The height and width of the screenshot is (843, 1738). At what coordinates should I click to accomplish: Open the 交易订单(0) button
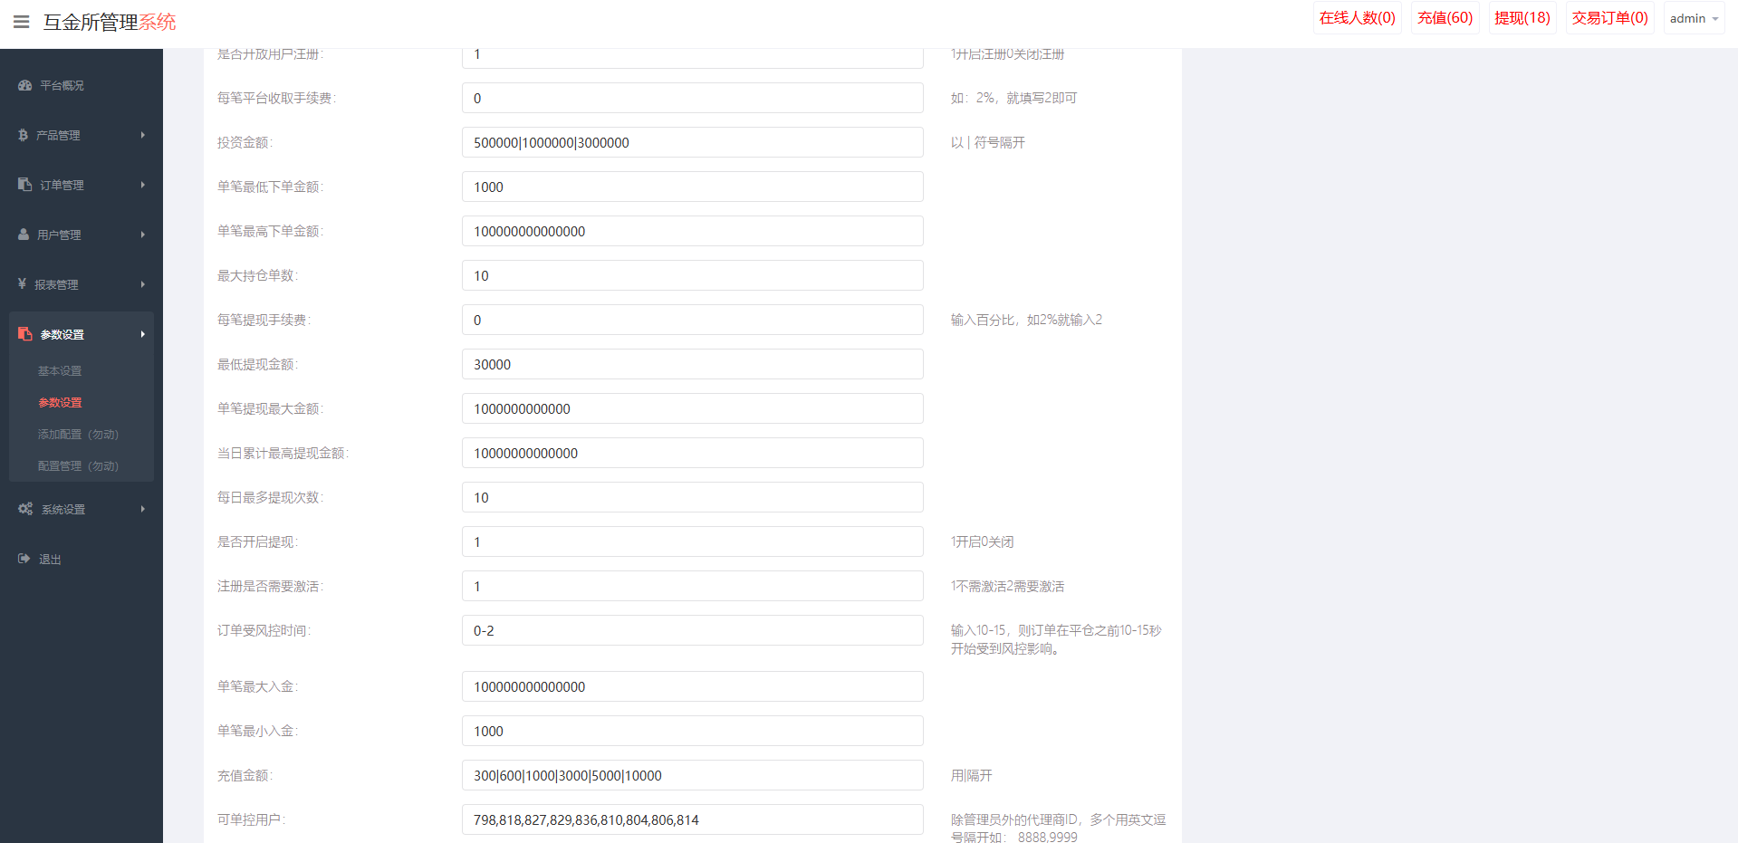(x=1609, y=18)
